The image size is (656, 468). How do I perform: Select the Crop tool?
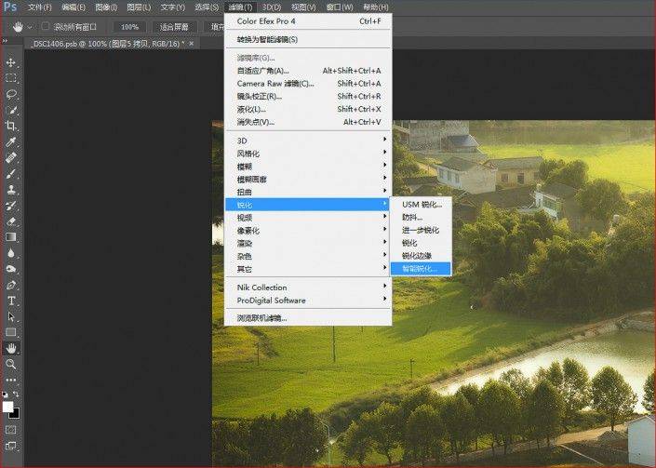coord(12,126)
